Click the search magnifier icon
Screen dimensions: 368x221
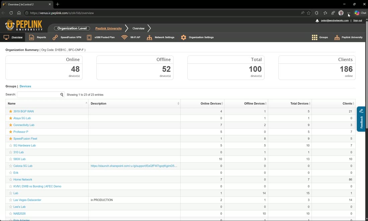[x=62, y=95]
